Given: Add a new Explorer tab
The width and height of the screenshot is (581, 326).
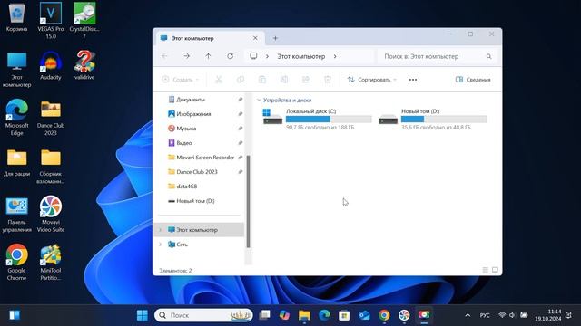Looking at the screenshot, I should click(275, 38).
